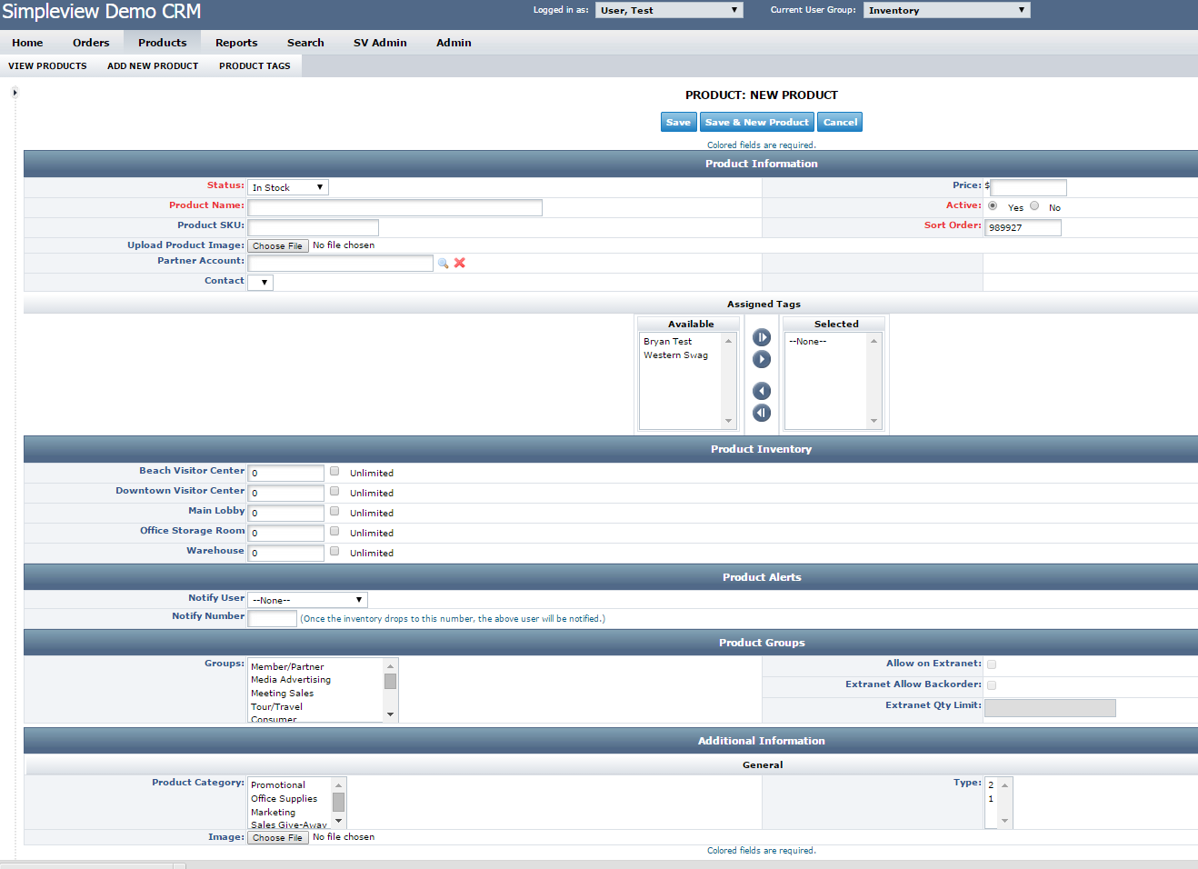Move one tag back to Available arrow

762,391
